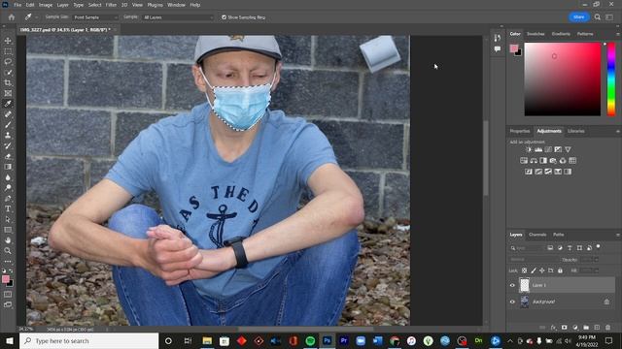622x349 pixels.
Task: Toggle lock image pixels brush icon
Action: click(534, 270)
